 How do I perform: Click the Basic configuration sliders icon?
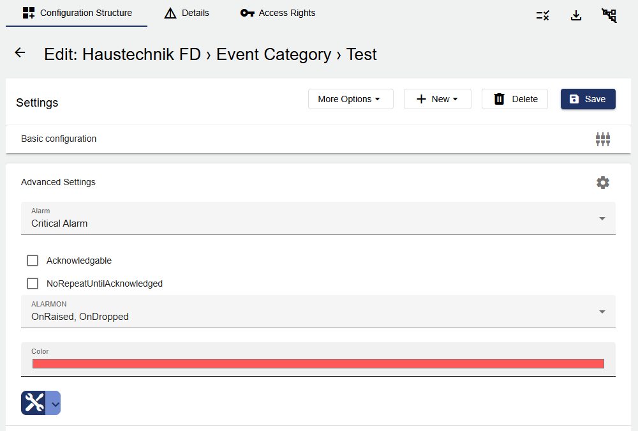click(x=603, y=139)
